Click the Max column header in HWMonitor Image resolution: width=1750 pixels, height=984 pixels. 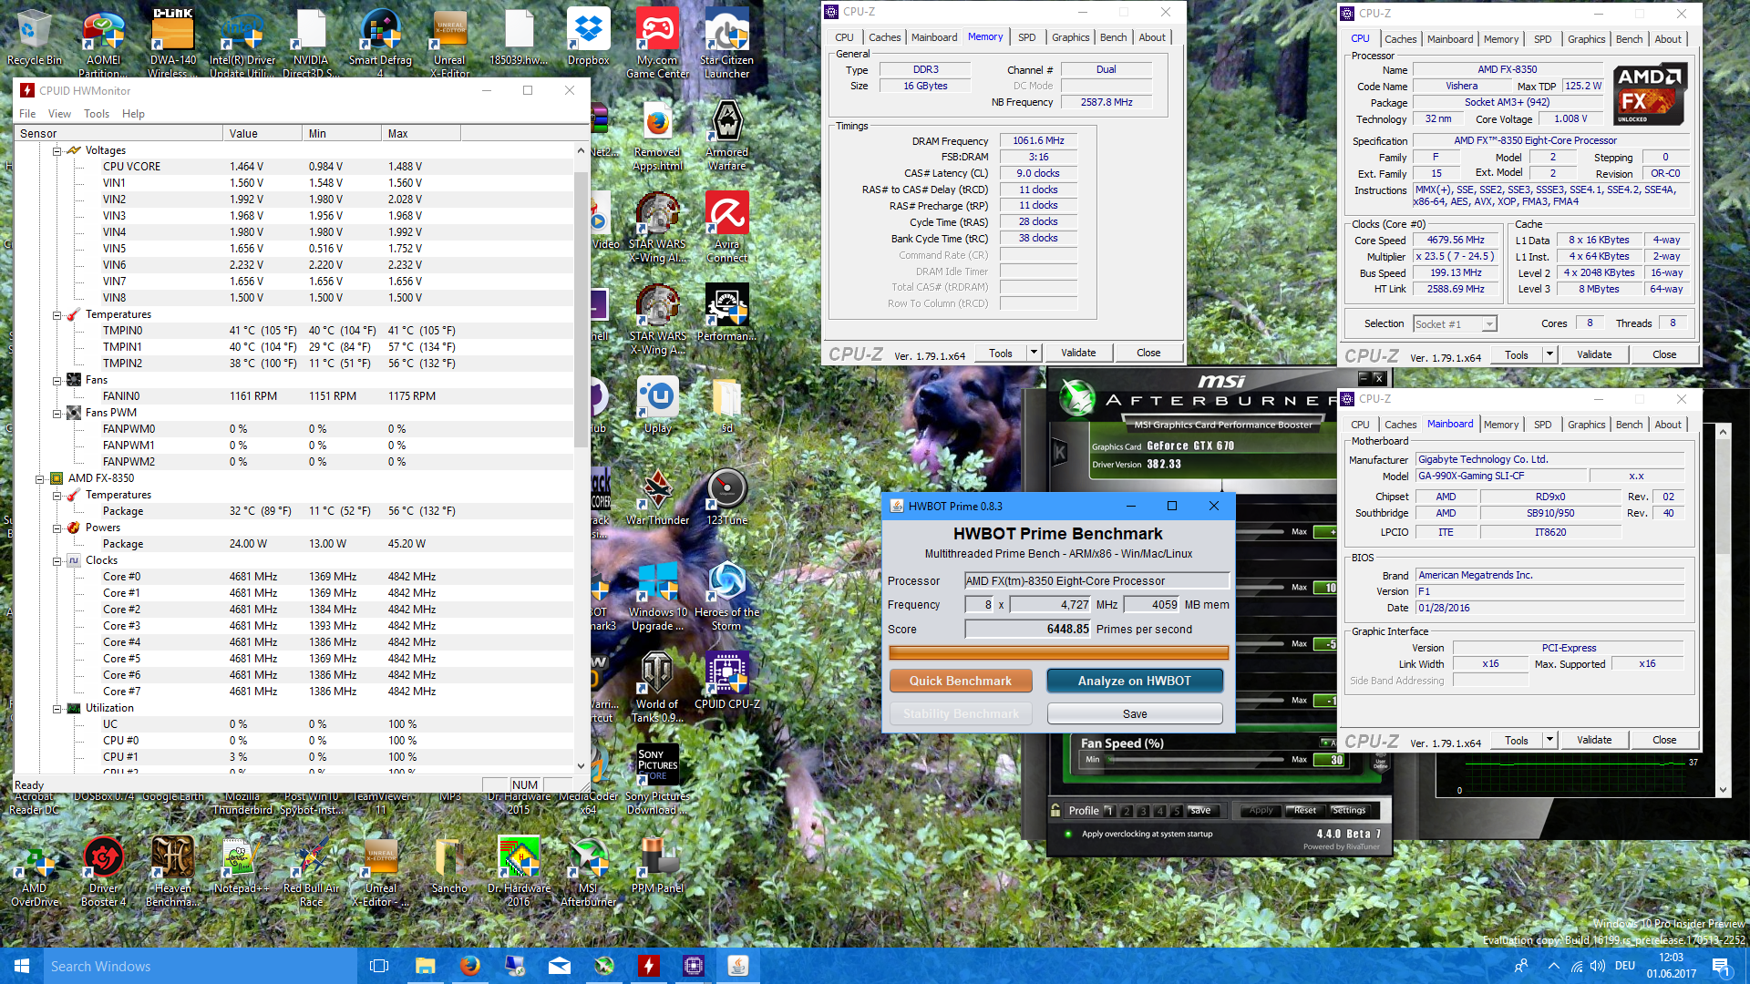(420, 133)
